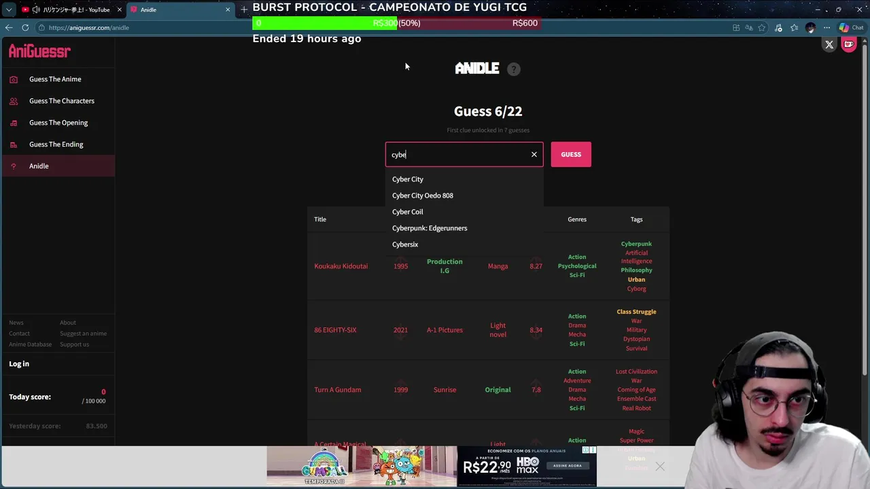Click the HBO Max advertisement banner

coord(527,466)
